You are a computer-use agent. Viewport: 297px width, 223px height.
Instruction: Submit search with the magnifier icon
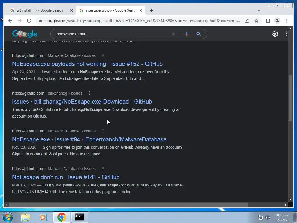pyautogui.click(x=198, y=34)
